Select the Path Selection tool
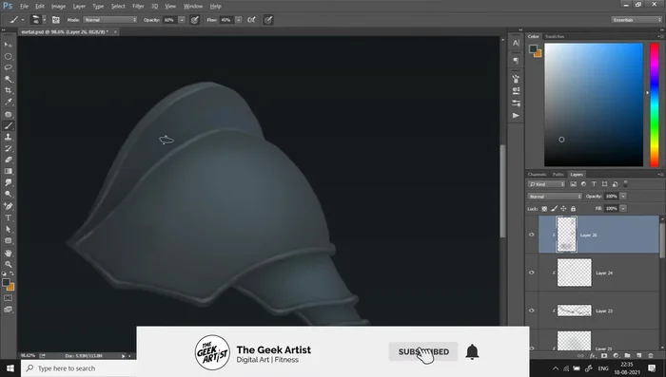Screen dimensions: 666x377 coord(8,229)
